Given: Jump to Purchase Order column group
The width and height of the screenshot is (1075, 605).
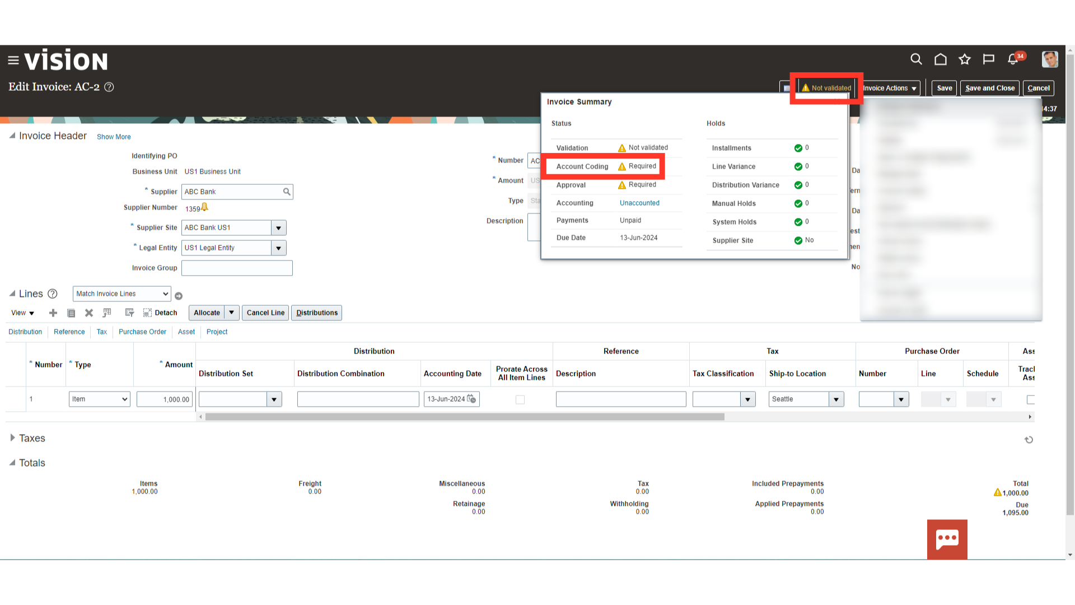Looking at the screenshot, I should pyautogui.click(x=142, y=332).
